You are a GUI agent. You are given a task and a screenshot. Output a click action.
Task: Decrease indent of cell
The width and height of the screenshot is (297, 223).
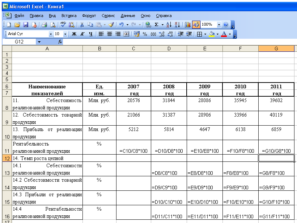click(x=181, y=34)
